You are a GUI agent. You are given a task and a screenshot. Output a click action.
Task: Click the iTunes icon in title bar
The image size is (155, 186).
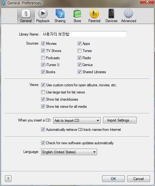point(3,3)
